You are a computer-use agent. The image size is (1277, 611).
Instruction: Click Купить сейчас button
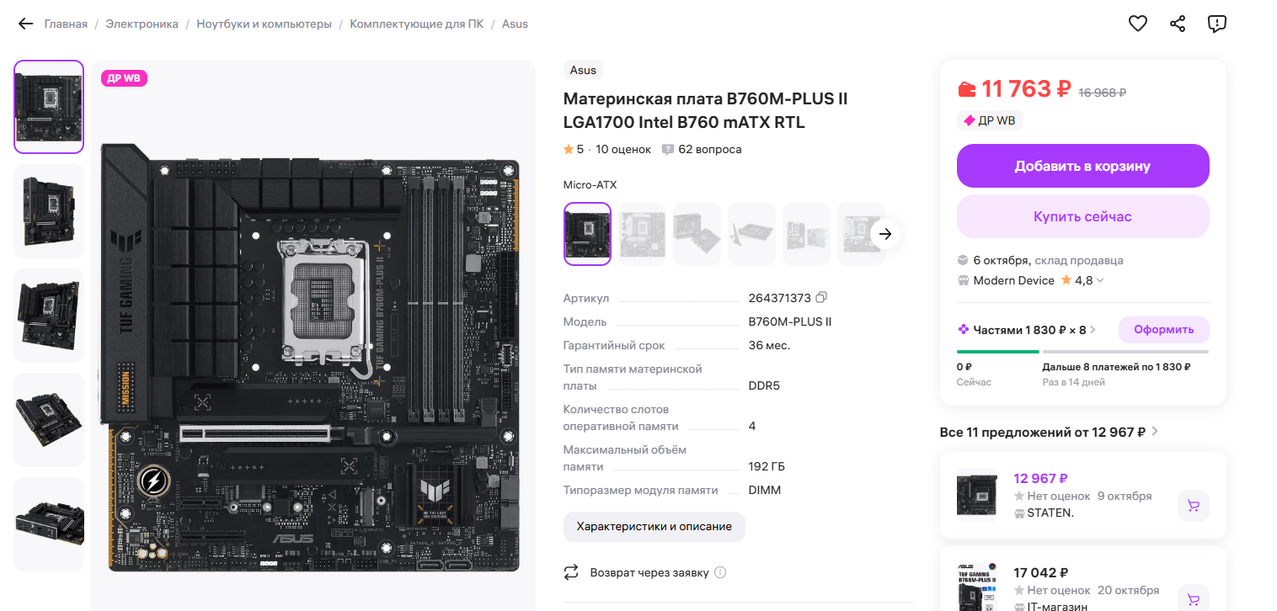pyautogui.click(x=1082, y=216)
